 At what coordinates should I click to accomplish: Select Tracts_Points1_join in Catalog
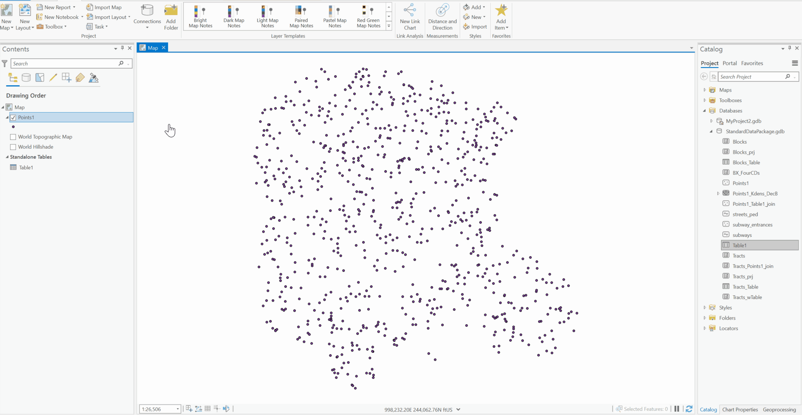(x=752, y=266)
